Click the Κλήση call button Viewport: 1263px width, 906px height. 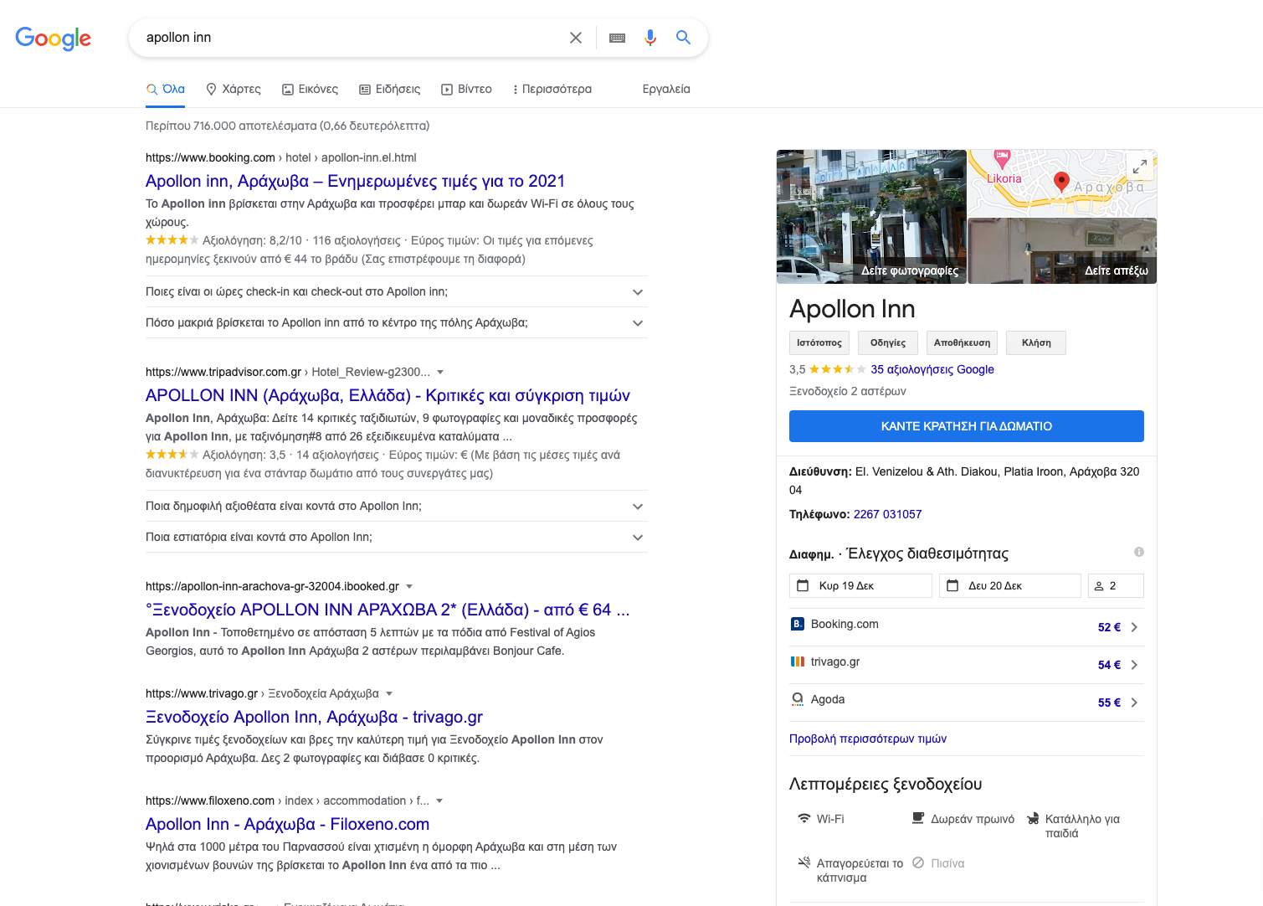[1036, 342]
